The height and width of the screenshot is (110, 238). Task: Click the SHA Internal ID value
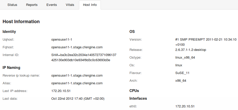point(84,58)
